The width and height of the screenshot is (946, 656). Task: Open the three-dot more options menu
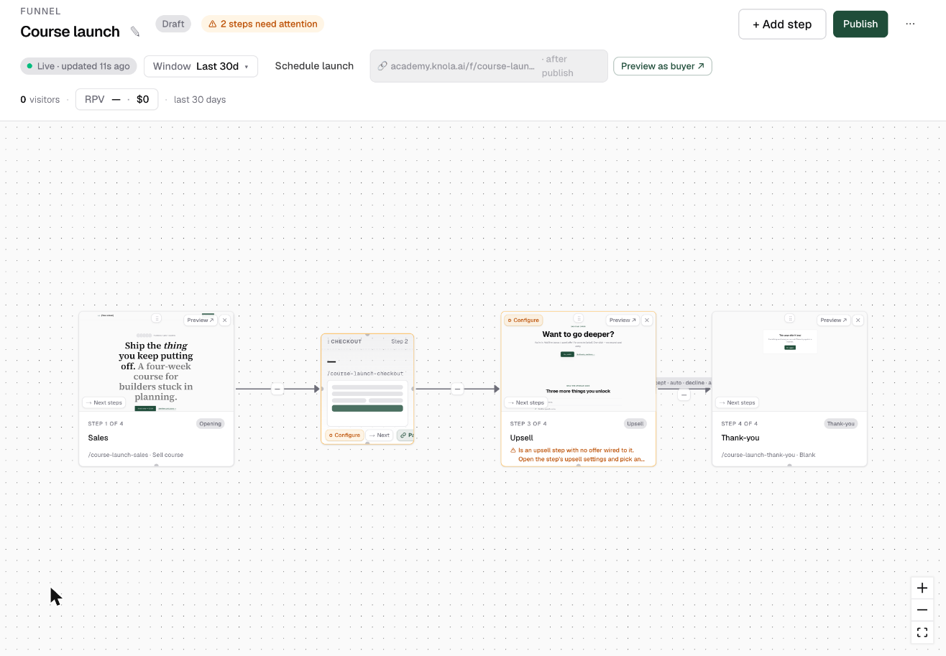click(910, 24)
